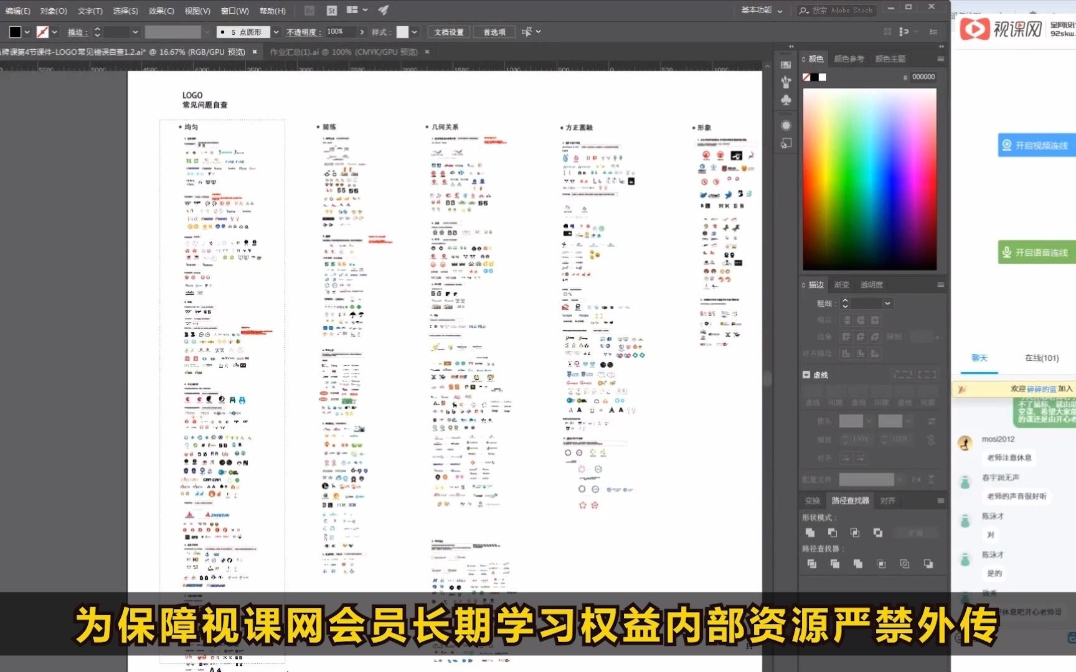Open the Swatches panel icon in the dock

click(786, 65)
